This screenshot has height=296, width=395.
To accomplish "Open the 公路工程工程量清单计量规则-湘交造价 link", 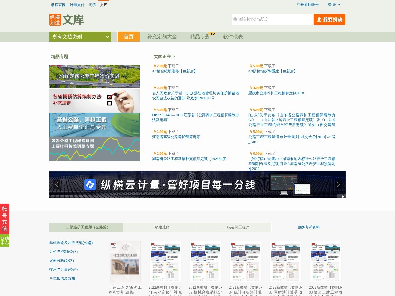I will point(292,139).
